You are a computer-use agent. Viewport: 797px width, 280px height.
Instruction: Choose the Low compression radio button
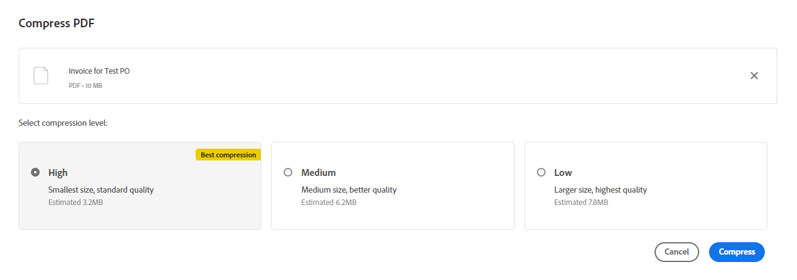click(541, 172)
